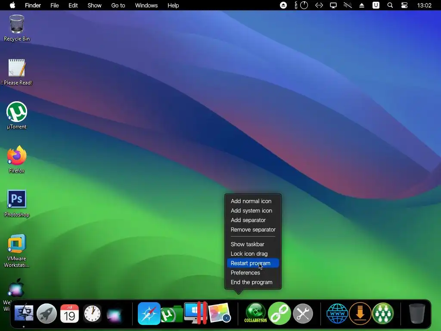441x331 pixels.
Task: Toggle Lock icon drag in context menu
Action: [249, 253]
